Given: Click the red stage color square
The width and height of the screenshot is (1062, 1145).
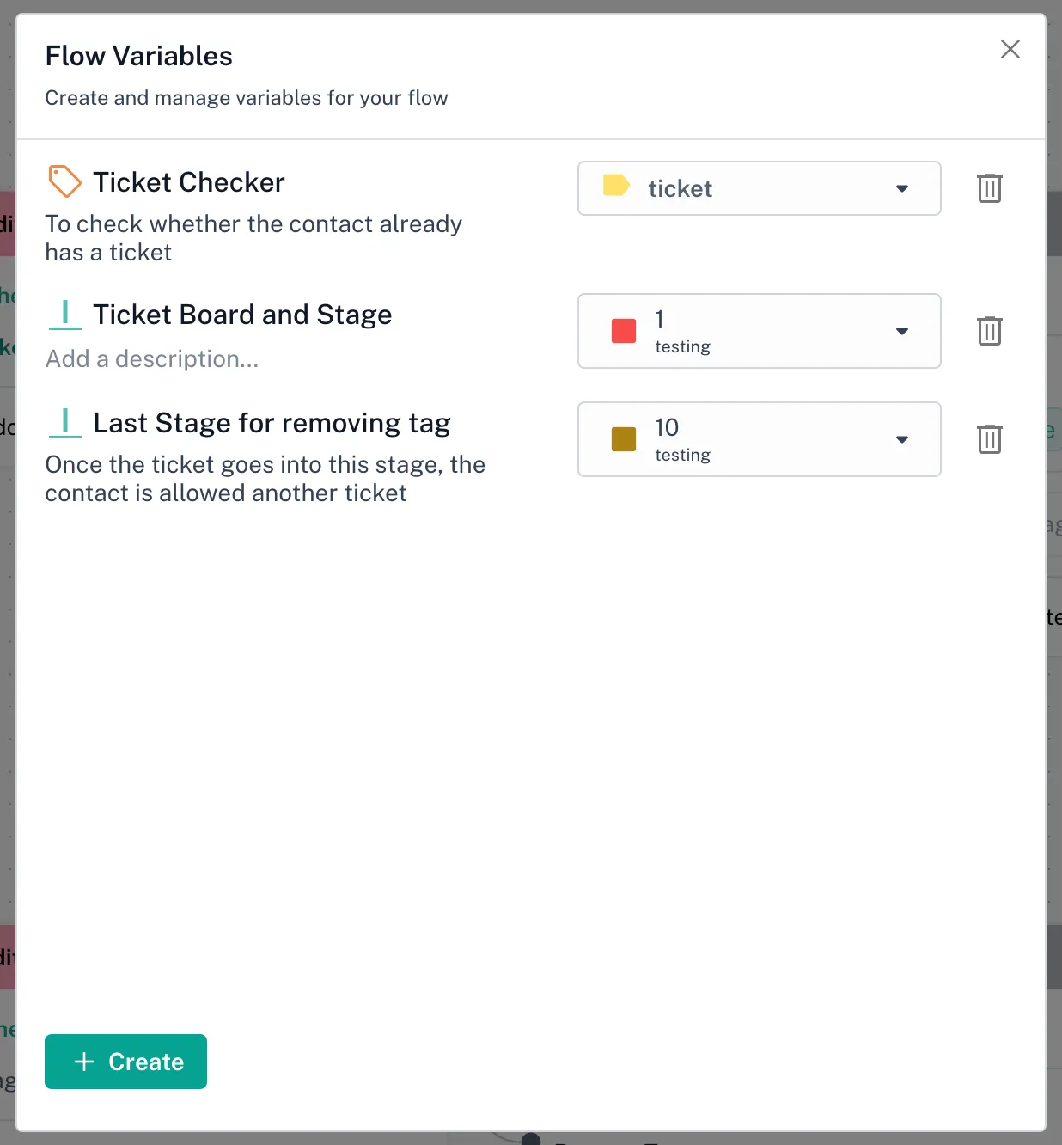Looking at the screenshot, I should 624,331.
